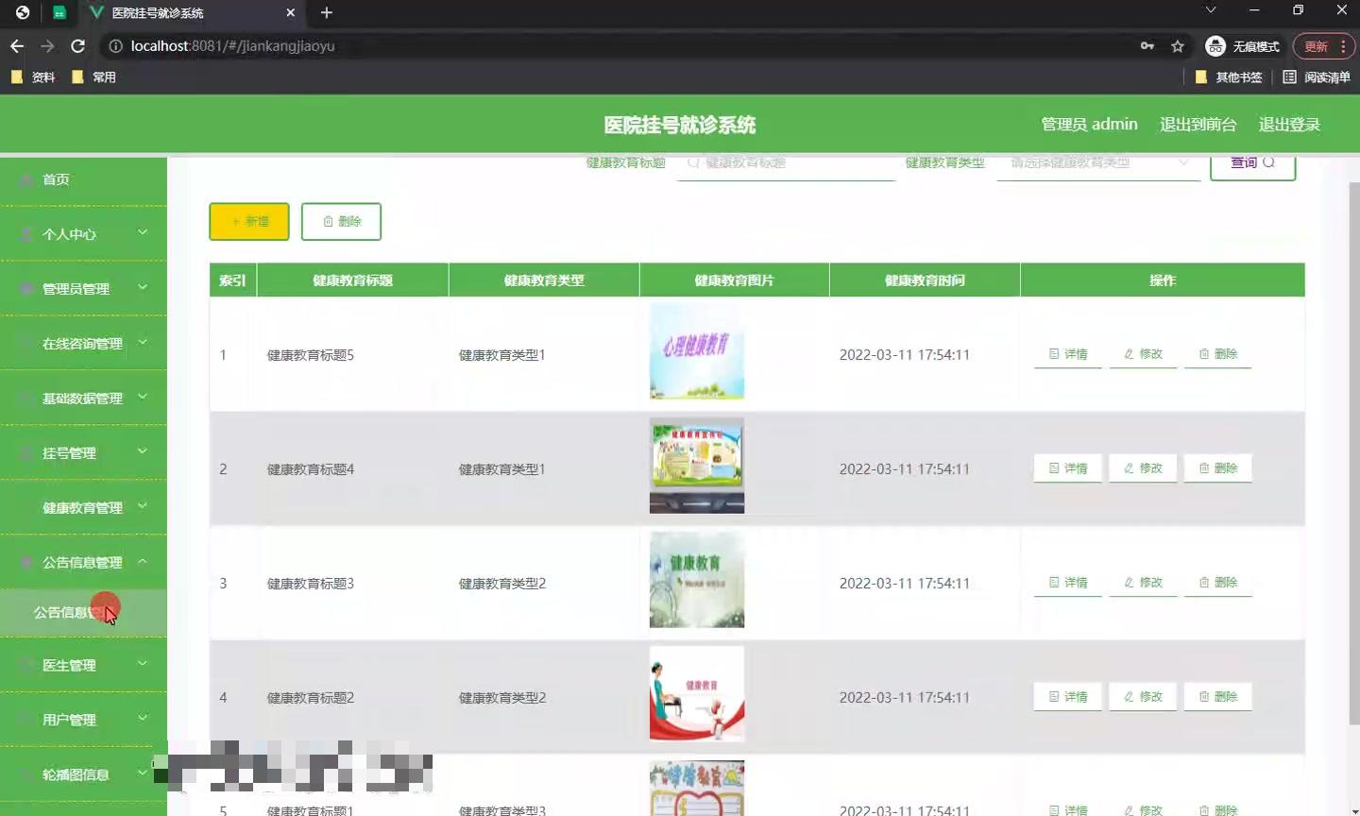The width and height of the screenshot is (1360, 816).
Task: Click the plus icon on the 新增 button
Action: [235, 221]
